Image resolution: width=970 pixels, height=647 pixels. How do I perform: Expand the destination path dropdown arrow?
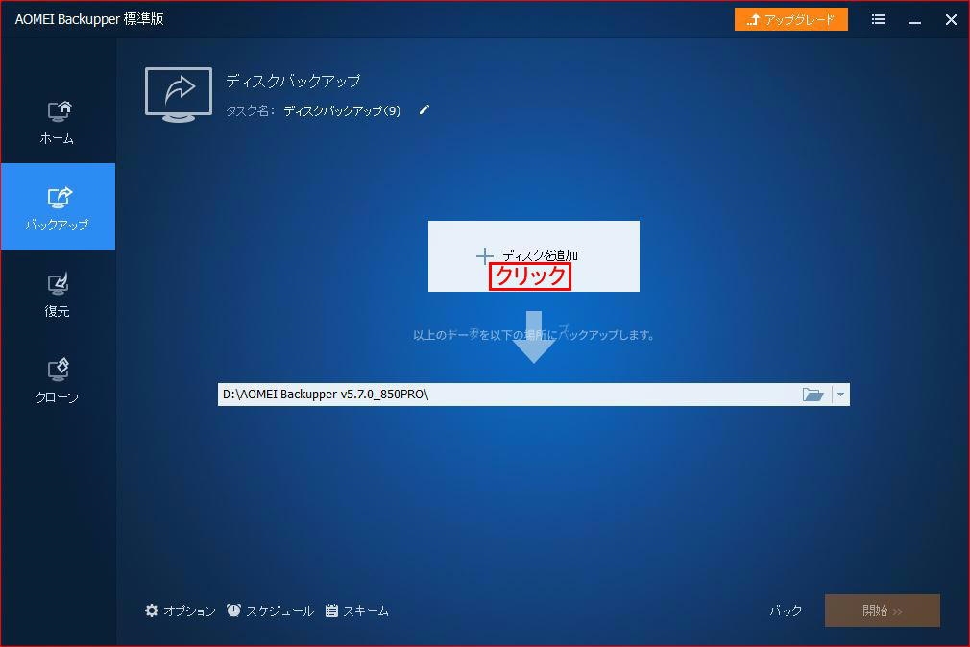pyautogui.click(x=840, y=395)
